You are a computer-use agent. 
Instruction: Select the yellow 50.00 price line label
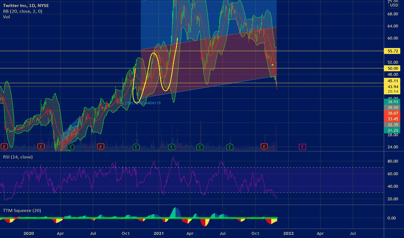coord(392,68)
